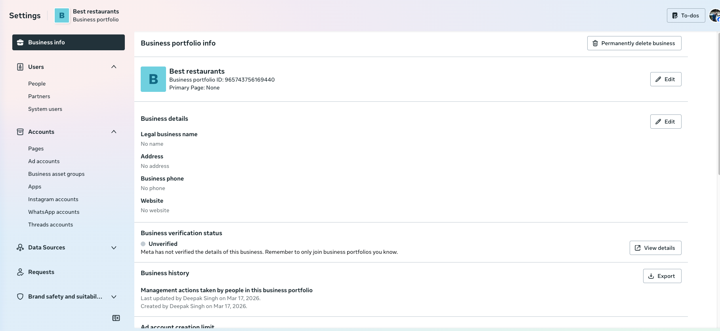Click the No website value
The width and height of the screenshot is (720, 331).
155,210
